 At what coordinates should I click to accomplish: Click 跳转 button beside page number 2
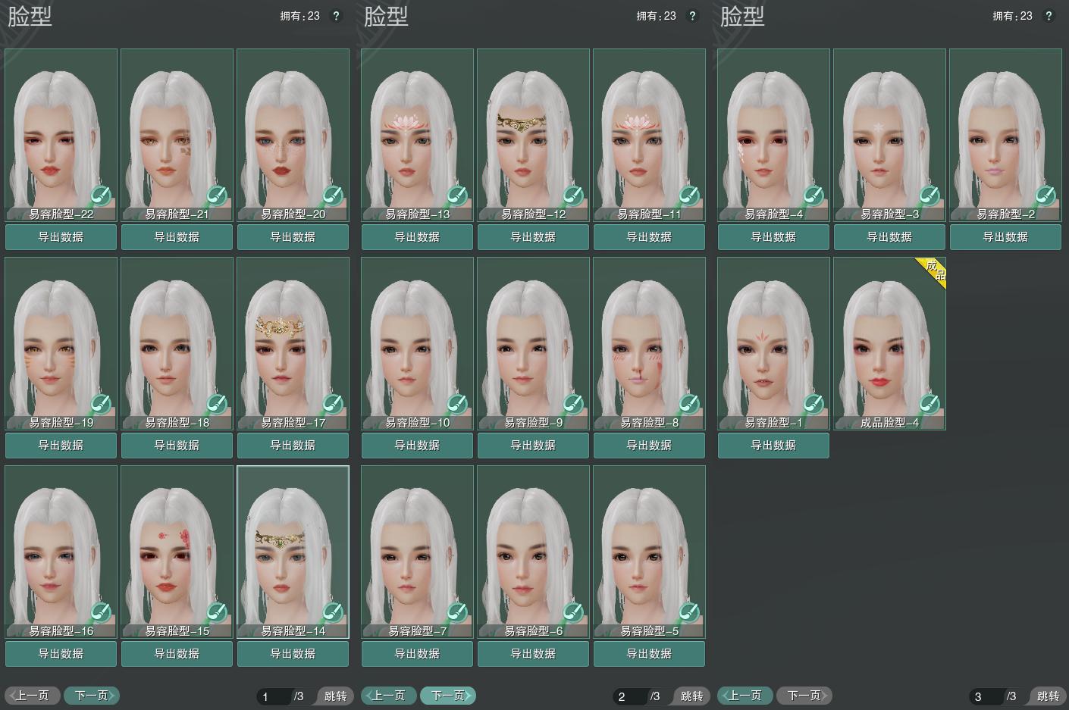tap(691, 696)
